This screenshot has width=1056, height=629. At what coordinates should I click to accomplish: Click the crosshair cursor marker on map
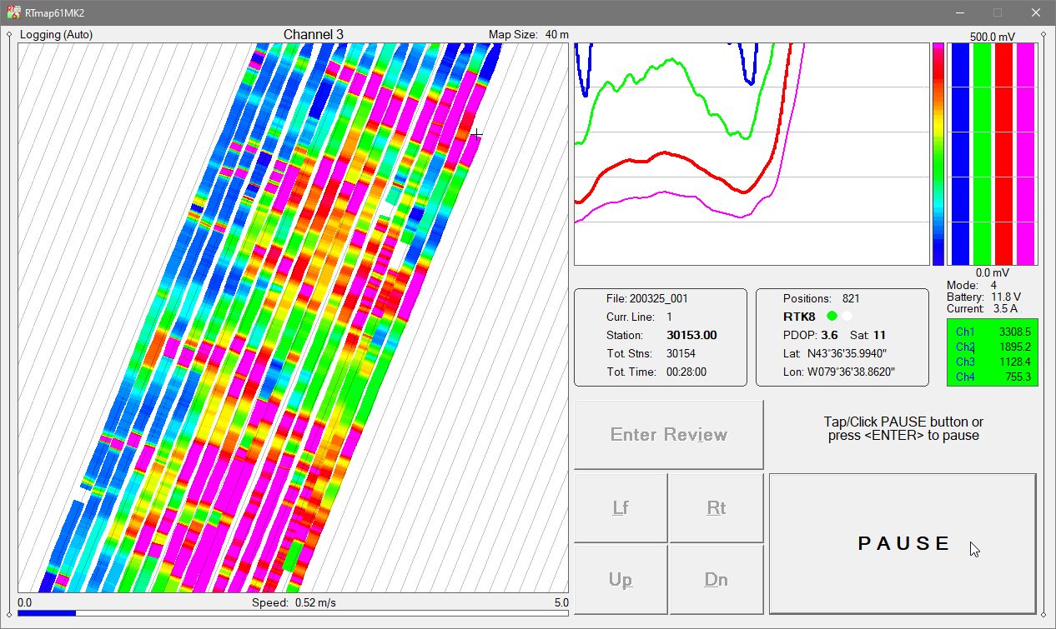(476, 133)
